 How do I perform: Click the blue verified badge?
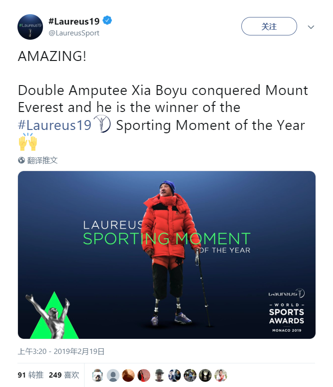click(108, 21)
